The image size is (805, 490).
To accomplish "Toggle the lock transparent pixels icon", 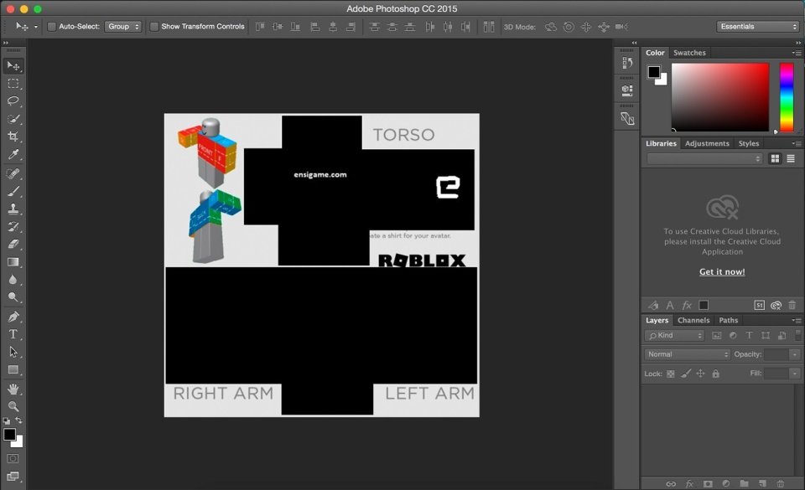I will pyautogui.click(x=671, y=374).
